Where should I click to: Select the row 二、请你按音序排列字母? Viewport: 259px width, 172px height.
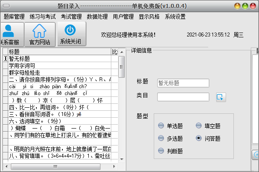pos(59,79)
